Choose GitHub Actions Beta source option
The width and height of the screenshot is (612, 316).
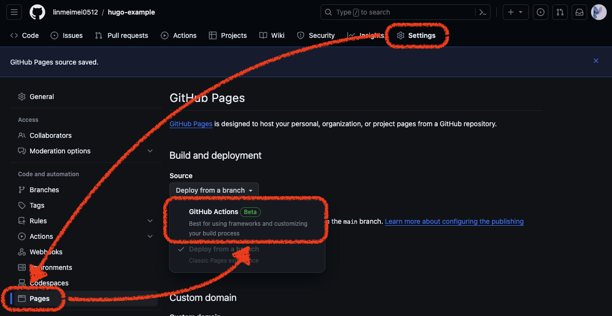[x=247, y=222]
